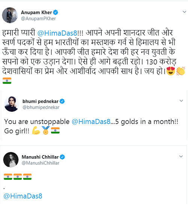188x209 pixels.
Task: Click the heart-eyes emoji in Kher's tweet
Action: pos(171,71)
